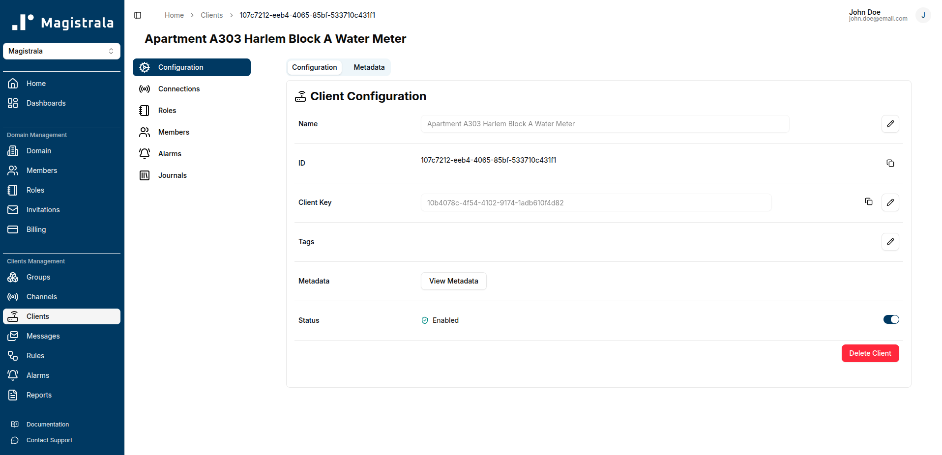The width and height of the screenshot is (942, 455).
Task: Open Clients from the breadcrumb trail
Action: click(x=211, y=15)
